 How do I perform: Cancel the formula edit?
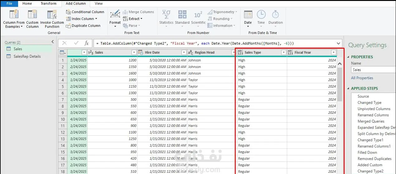pyautogui.click(x=65, y=43)
